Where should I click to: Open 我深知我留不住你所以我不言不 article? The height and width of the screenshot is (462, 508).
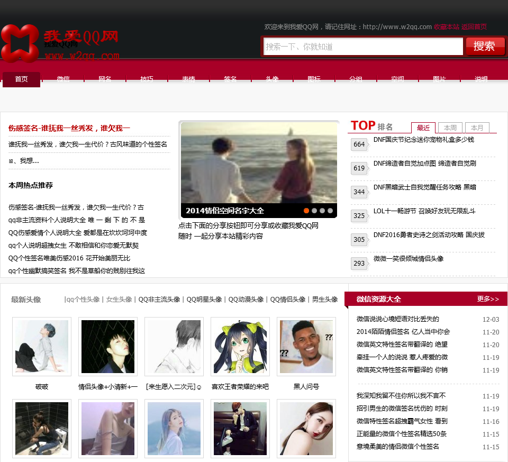point(401,395)
